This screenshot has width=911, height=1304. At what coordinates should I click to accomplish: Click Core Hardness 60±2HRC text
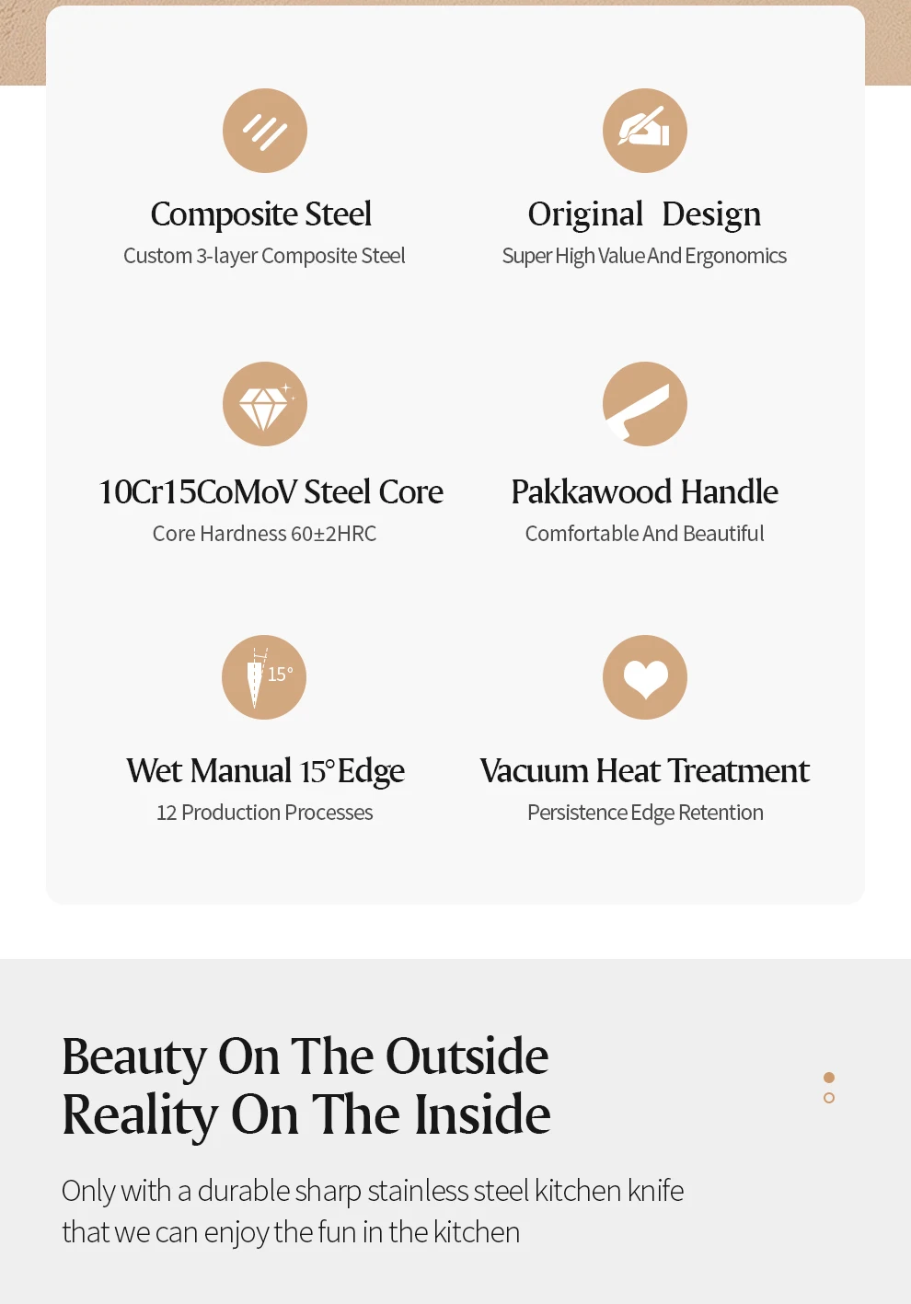point(264,534)
